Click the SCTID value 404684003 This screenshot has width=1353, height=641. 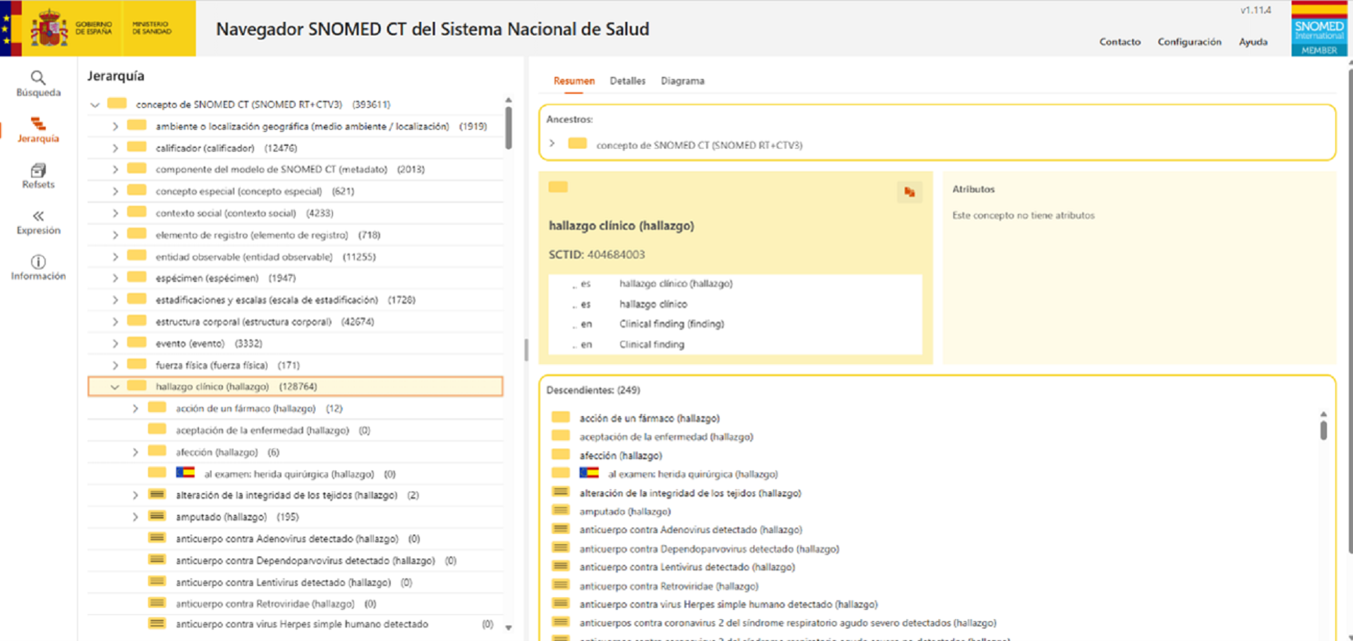coord(616,255)
